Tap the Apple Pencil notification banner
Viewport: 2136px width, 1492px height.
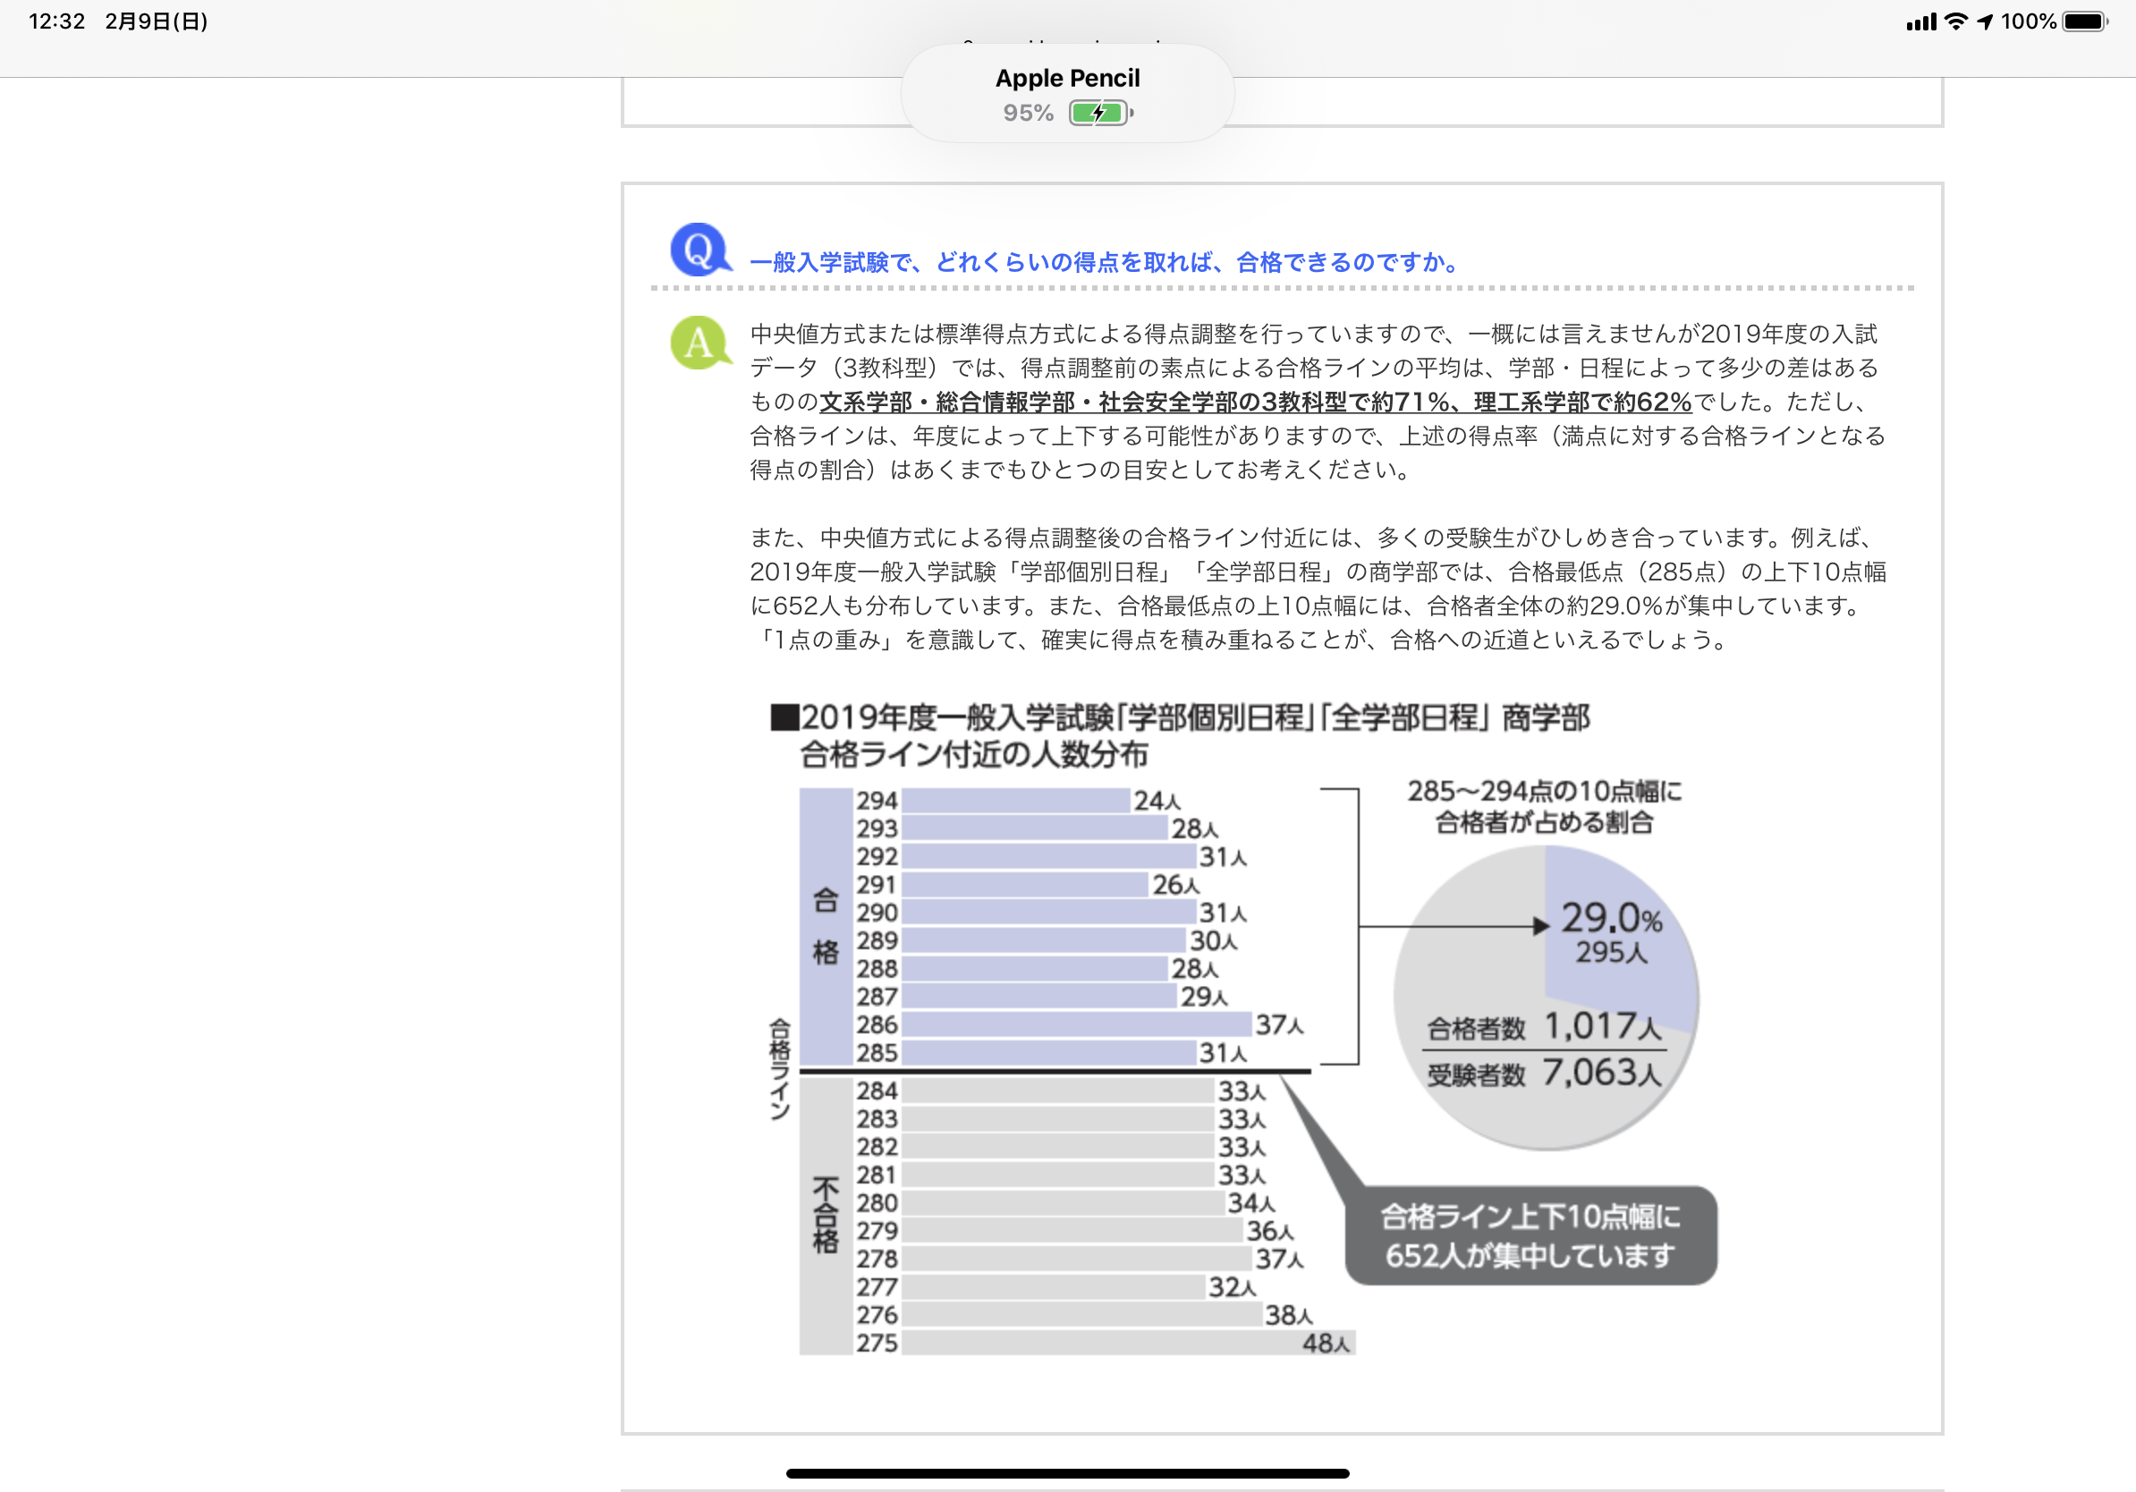pos(1067,93)
